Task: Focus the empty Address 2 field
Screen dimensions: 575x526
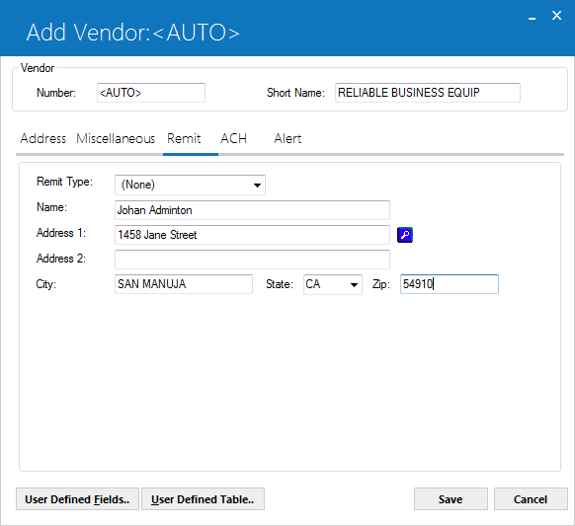Action: [252, 260]
